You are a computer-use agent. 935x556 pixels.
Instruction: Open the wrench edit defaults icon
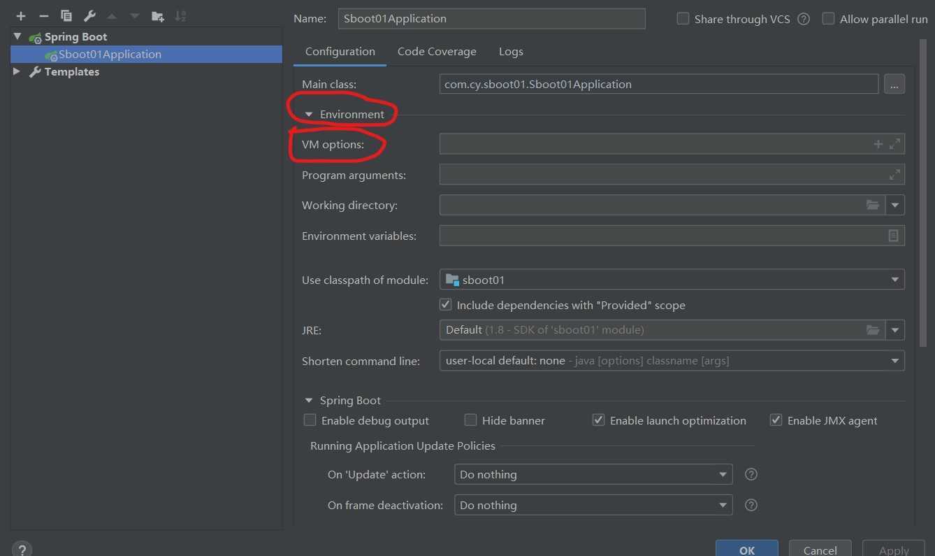pyautogui.click(x=89, y=15)
